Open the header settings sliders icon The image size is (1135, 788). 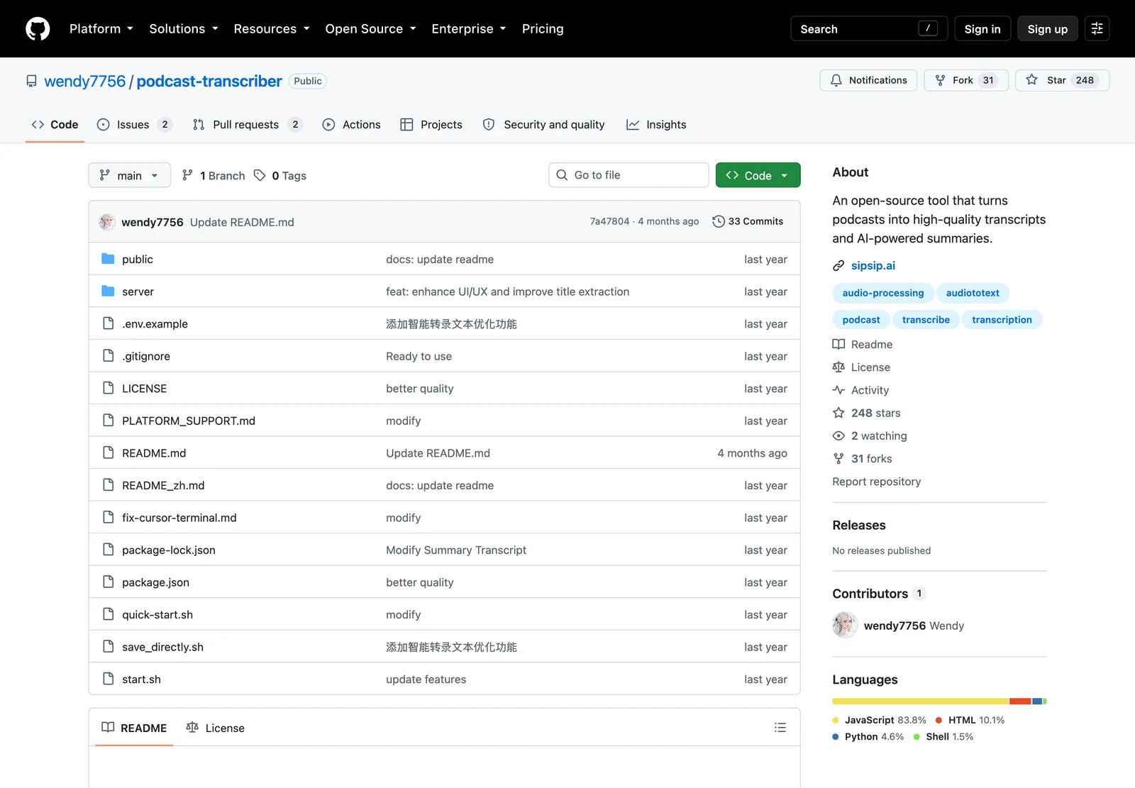pos(1097,28)
